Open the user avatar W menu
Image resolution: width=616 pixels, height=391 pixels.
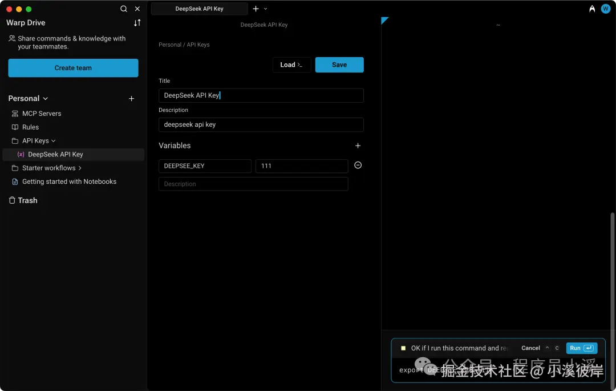pyautogui.click(x=606, y=9)
